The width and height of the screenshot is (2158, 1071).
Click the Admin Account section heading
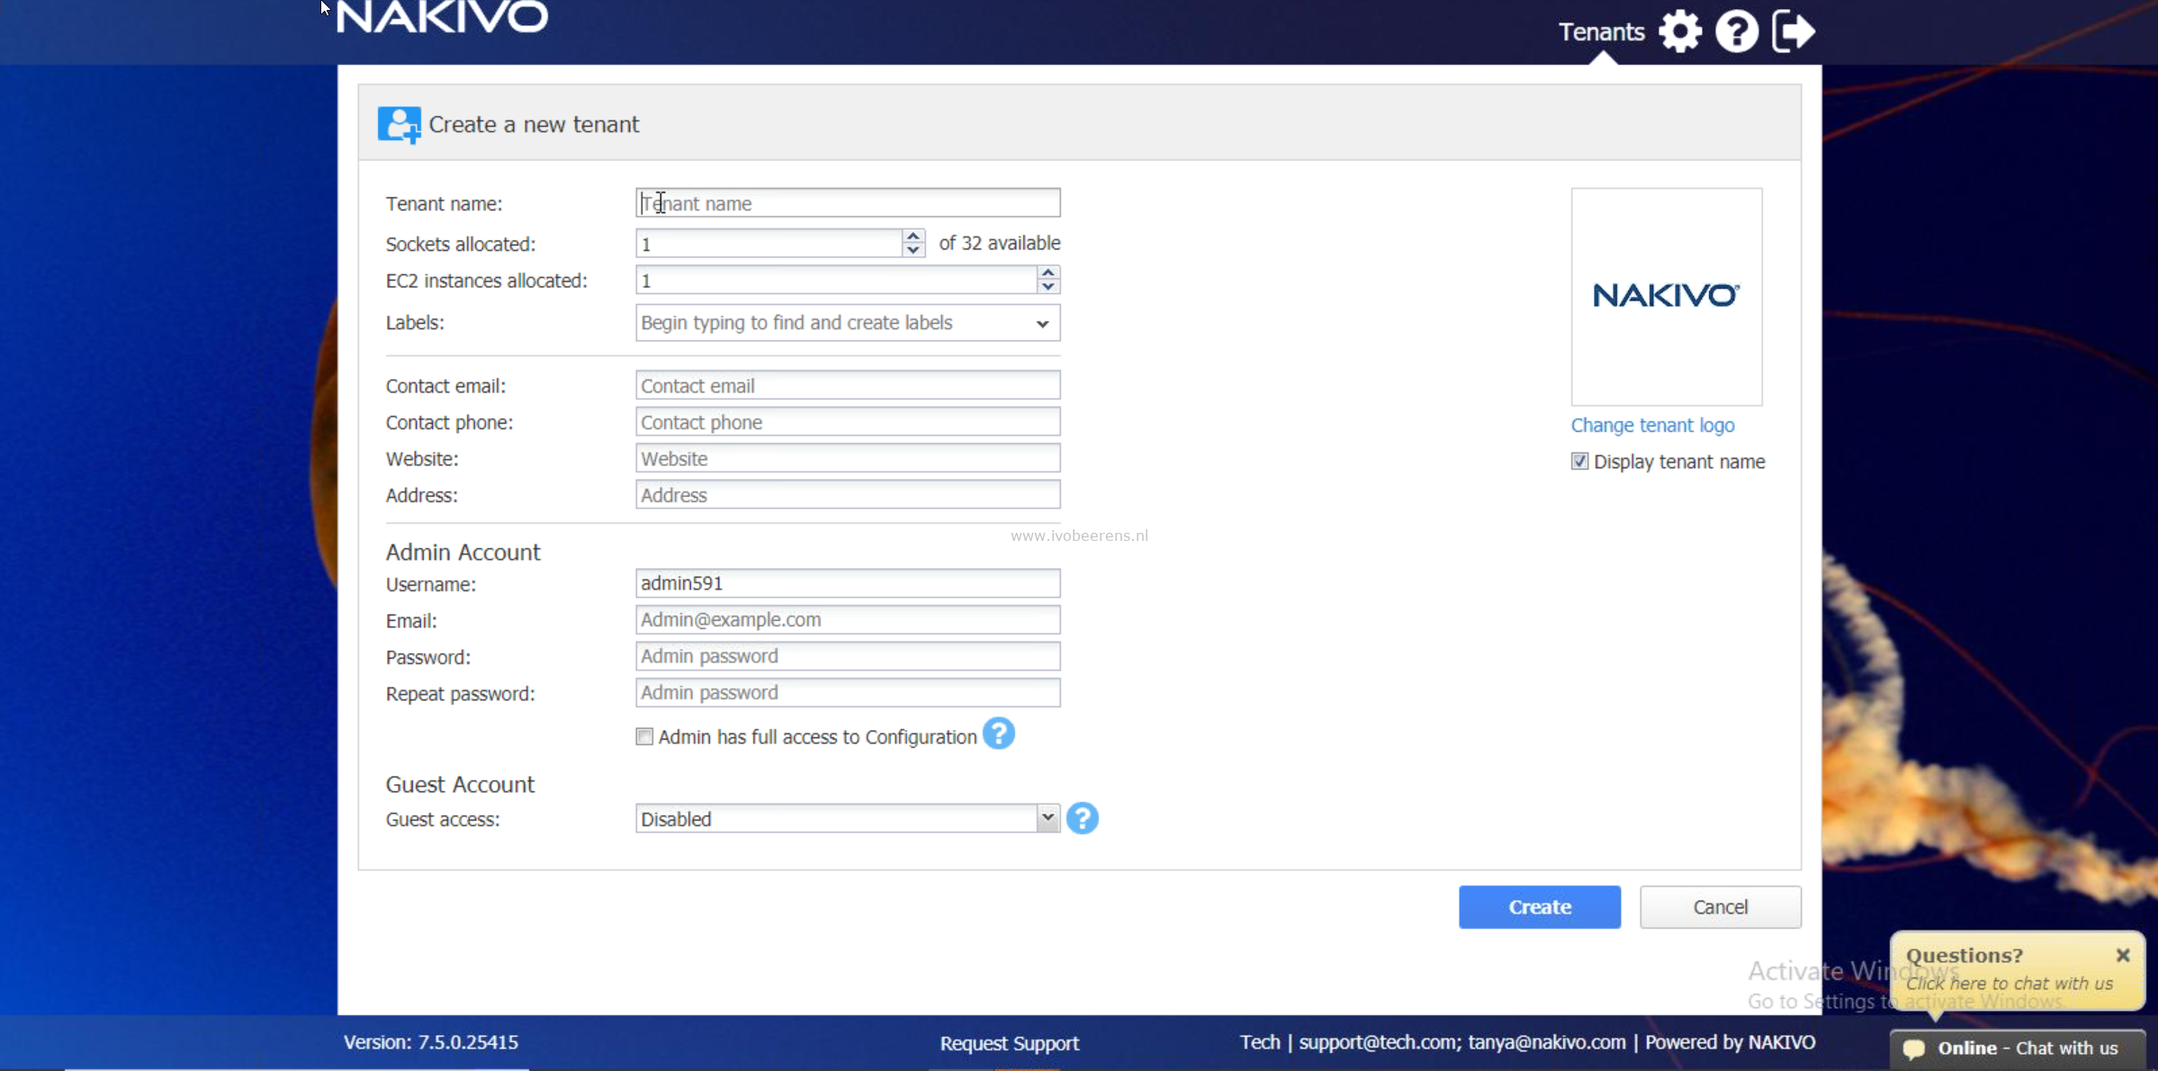pyautogui.click(x=463, y=552)
